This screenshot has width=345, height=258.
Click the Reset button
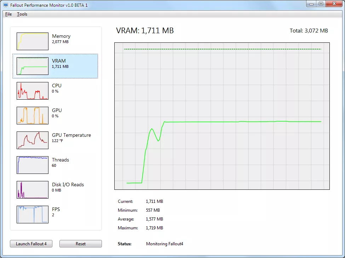[81, 244]
